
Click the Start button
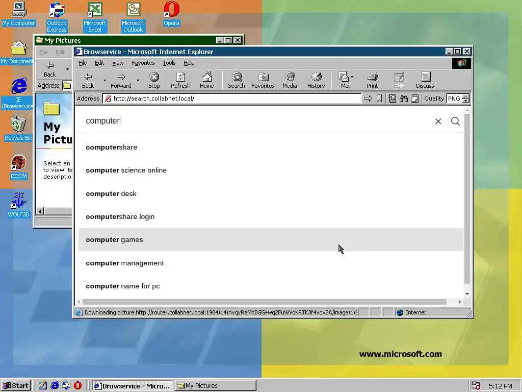pos(16,386)
